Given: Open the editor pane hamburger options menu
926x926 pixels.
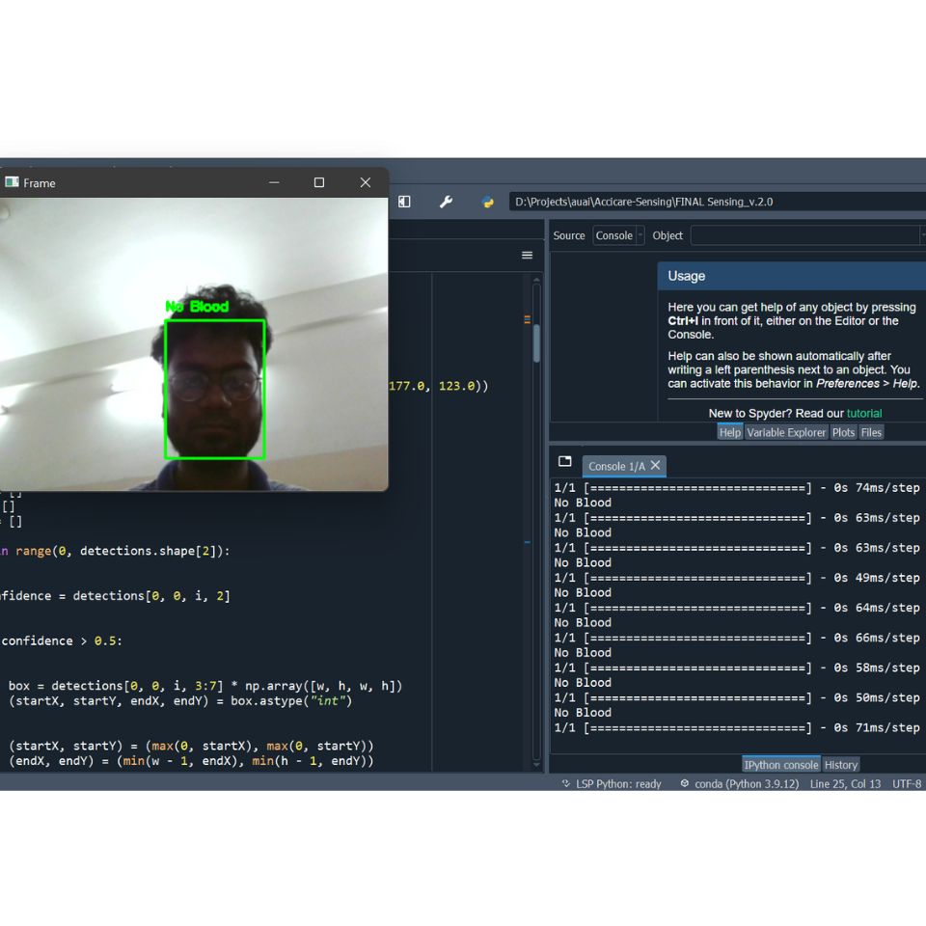Looking at the screenshot, I should tap(527, 256).
